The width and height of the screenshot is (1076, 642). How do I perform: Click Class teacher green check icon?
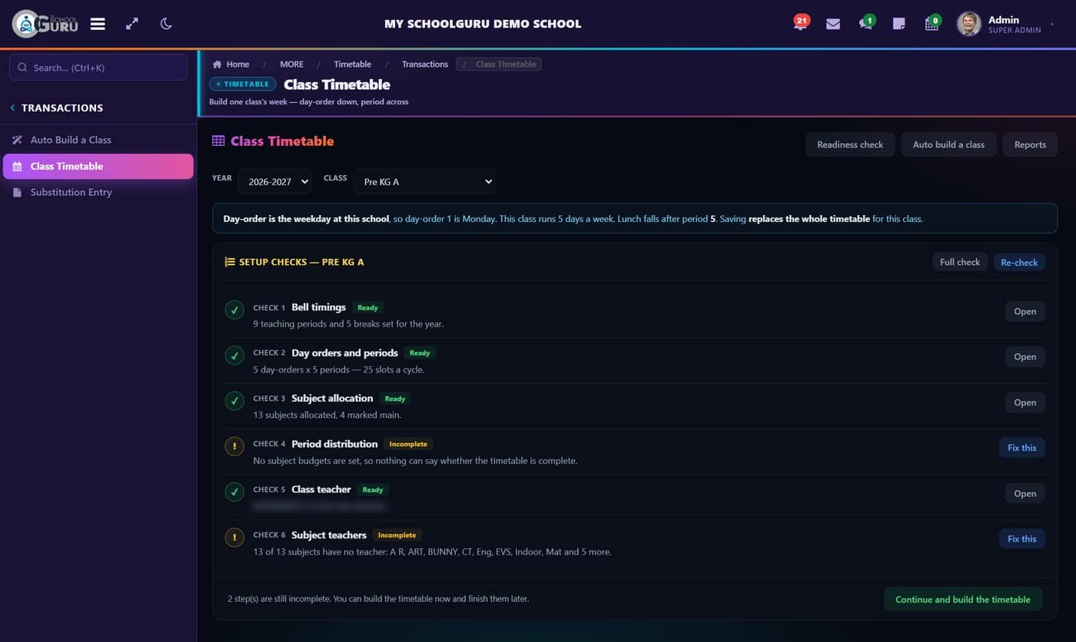234,491
